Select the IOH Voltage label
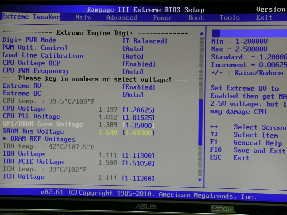287x215 pixels. (x=24, y=154)
